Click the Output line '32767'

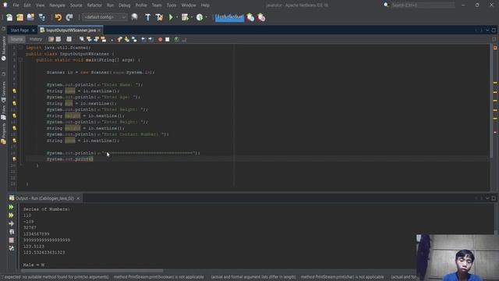(x=30, y=228)
